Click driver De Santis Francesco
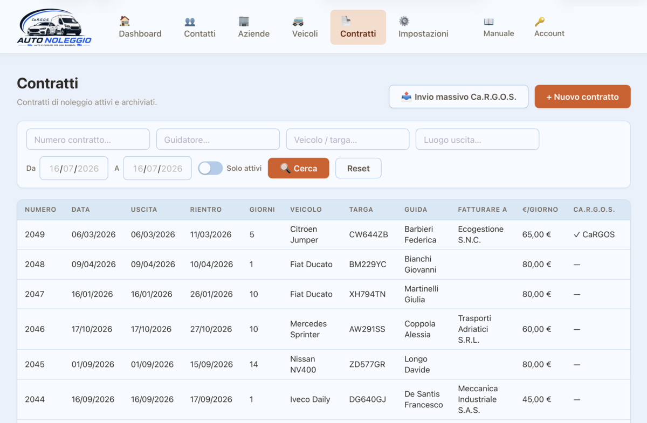 click(x=424, y=399)
